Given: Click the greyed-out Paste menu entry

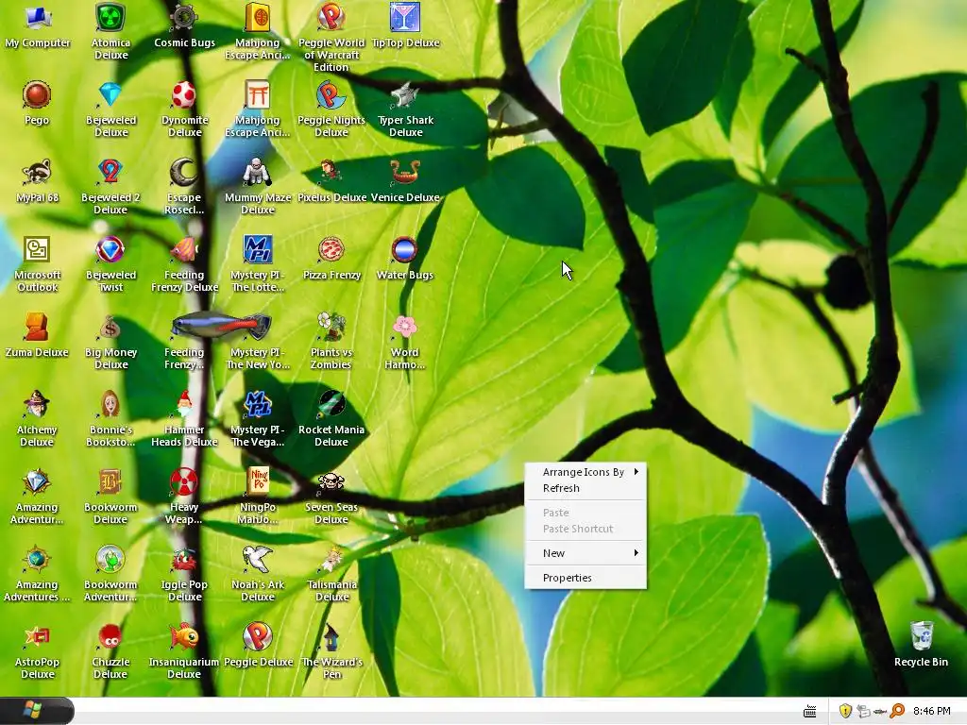Looking at the screenshot, I should (585, 513).
